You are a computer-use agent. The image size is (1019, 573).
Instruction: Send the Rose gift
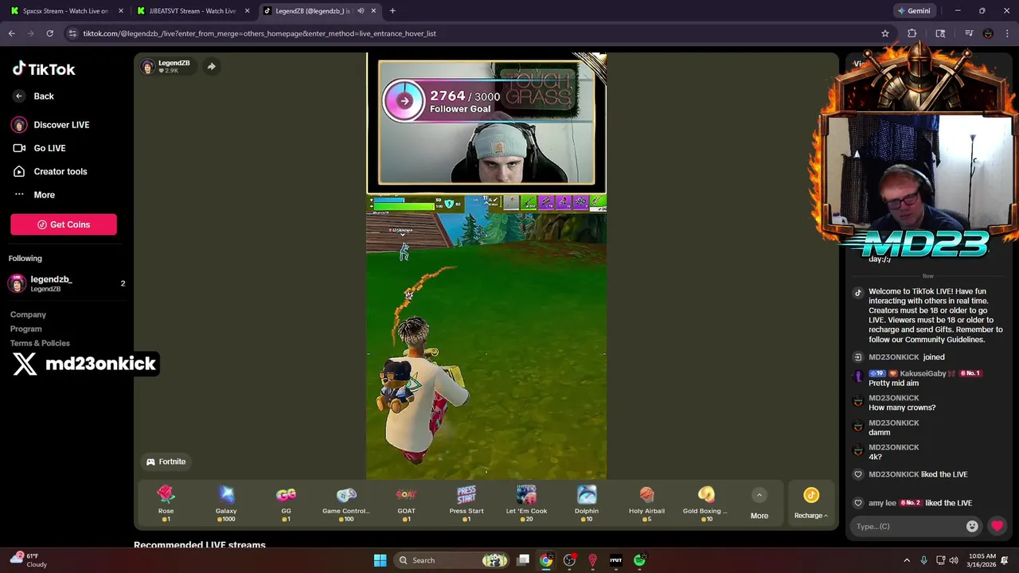[166, 504]
